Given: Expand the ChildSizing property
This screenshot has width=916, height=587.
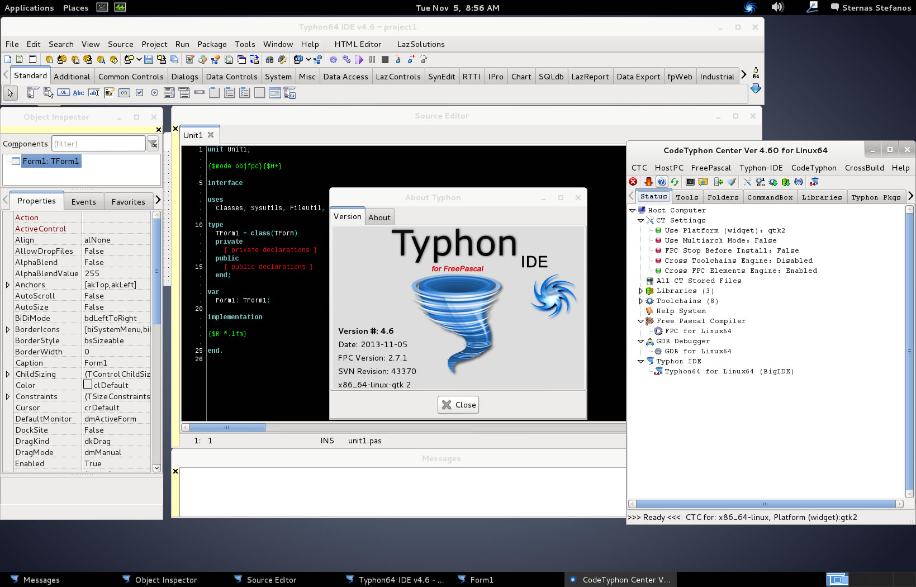Looking at the screenshot, I should pyautogui.click(x=7, y=374).
